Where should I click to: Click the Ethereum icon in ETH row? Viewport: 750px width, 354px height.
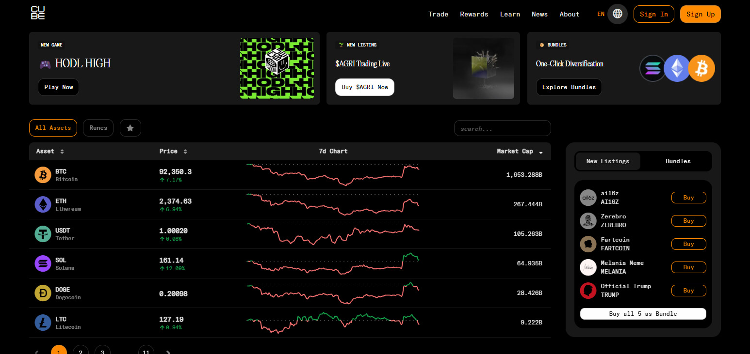coord(43,204)
